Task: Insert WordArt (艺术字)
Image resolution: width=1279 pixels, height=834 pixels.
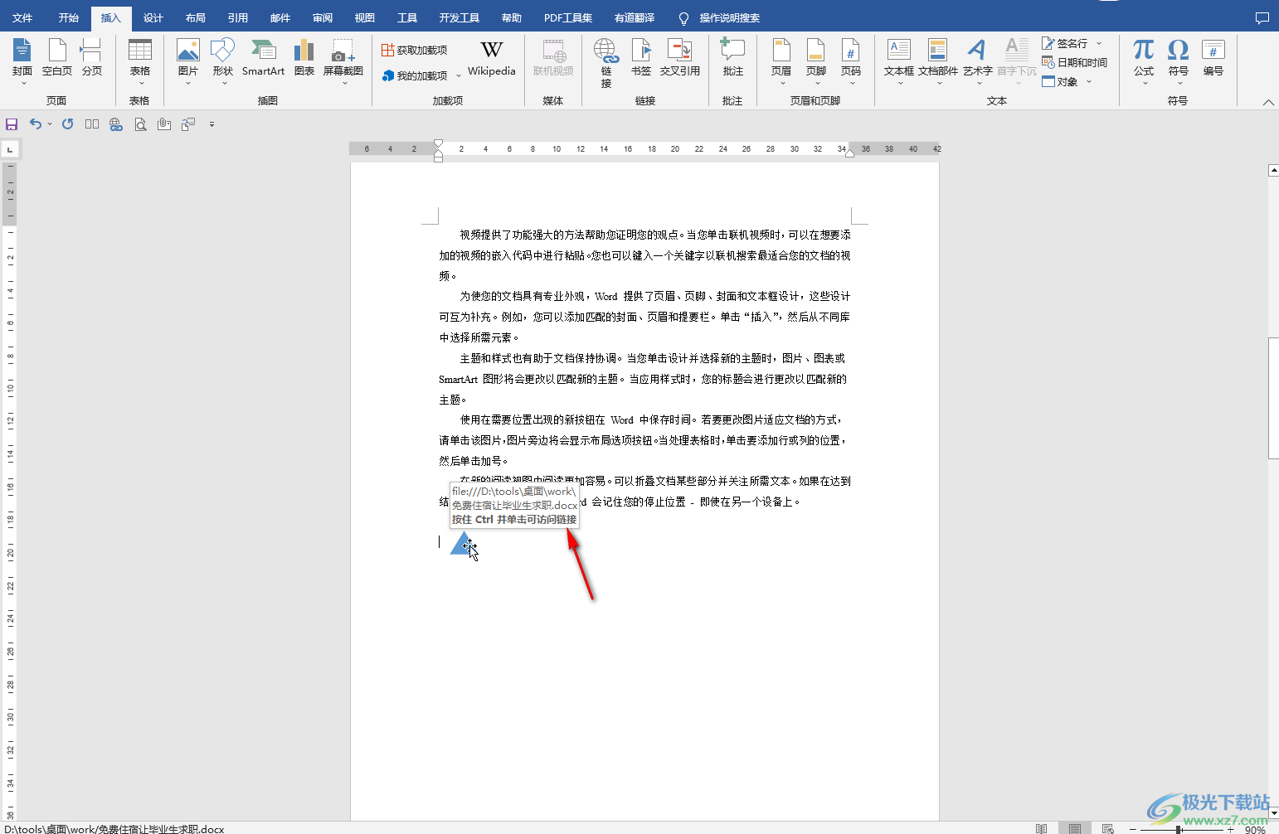Action: [978, 60]
